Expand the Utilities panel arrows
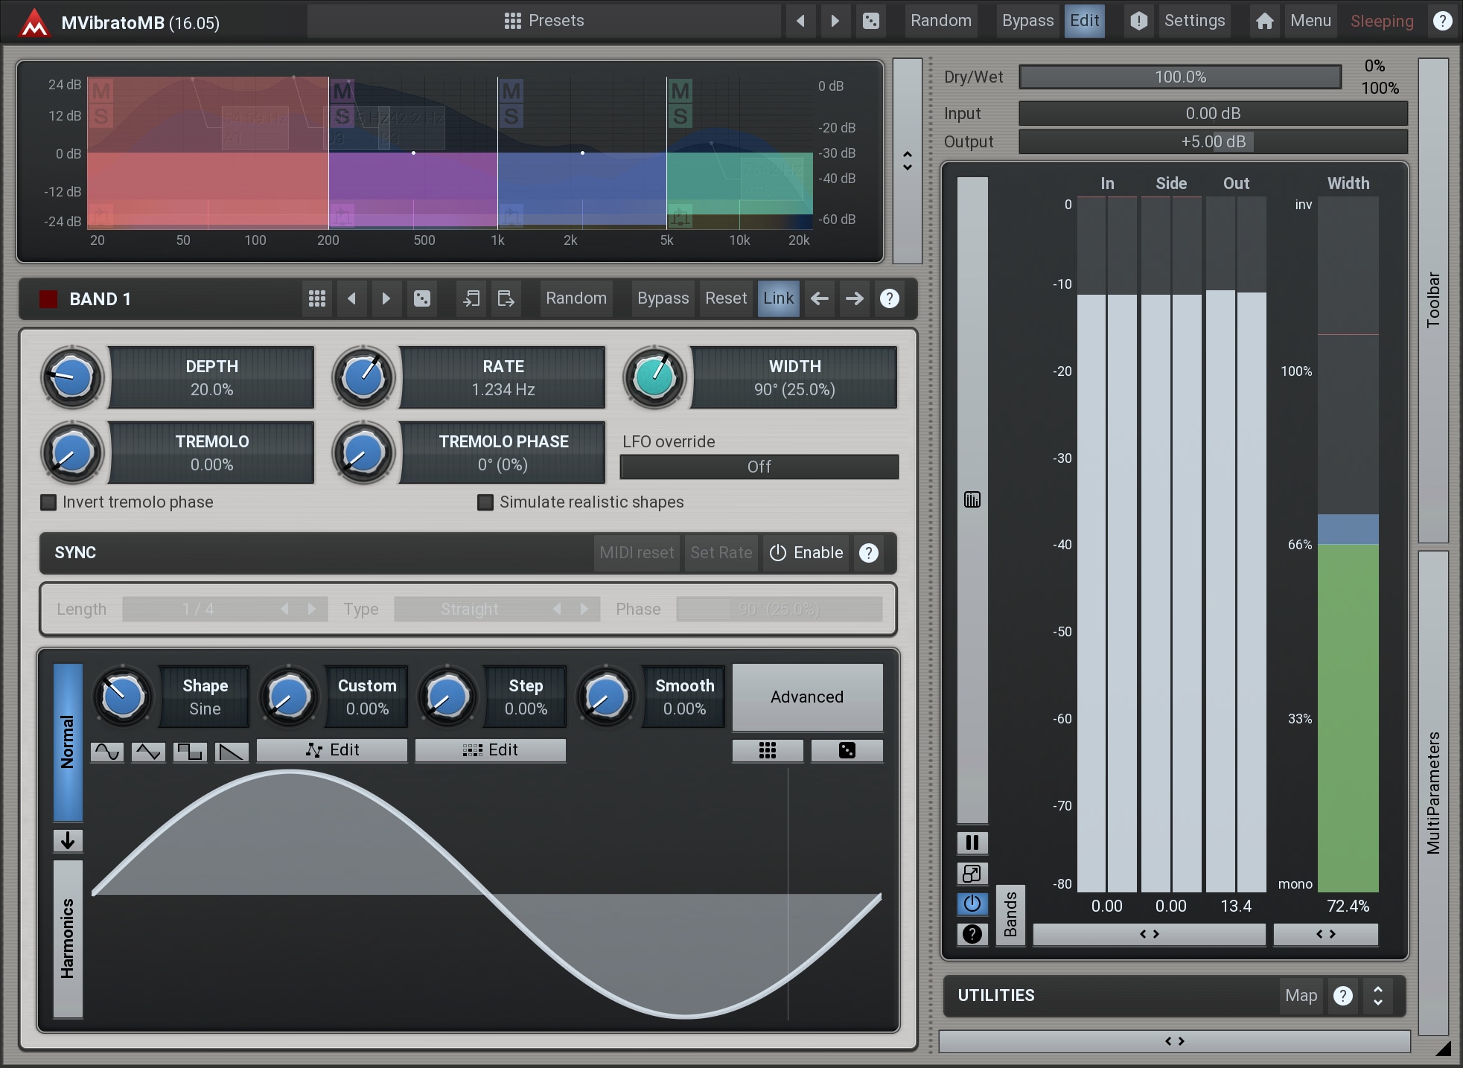This screenshot has width=1463, height=1068. (1377, 996)
